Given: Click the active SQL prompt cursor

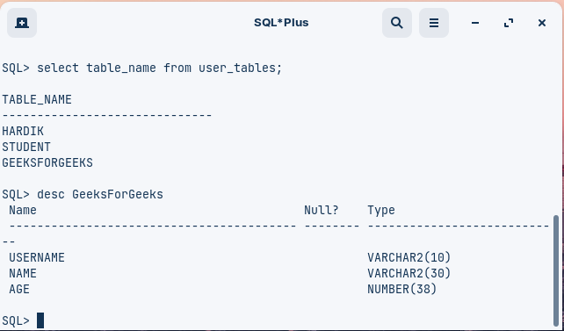Looking at the screenshot, I should pyautogui.click(x=40, y=320).
